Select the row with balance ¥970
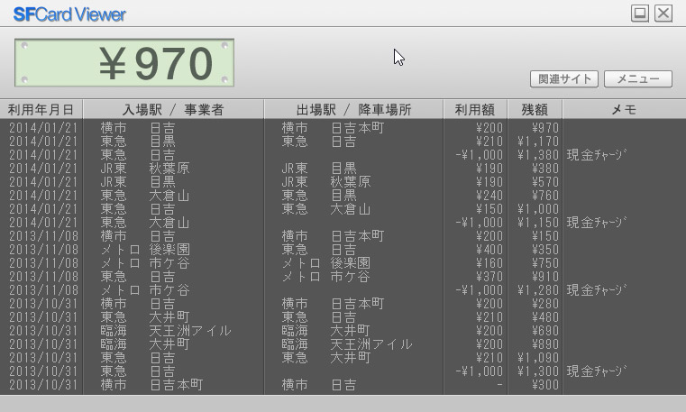Screen dimensions: 686x412 point(343,128)
